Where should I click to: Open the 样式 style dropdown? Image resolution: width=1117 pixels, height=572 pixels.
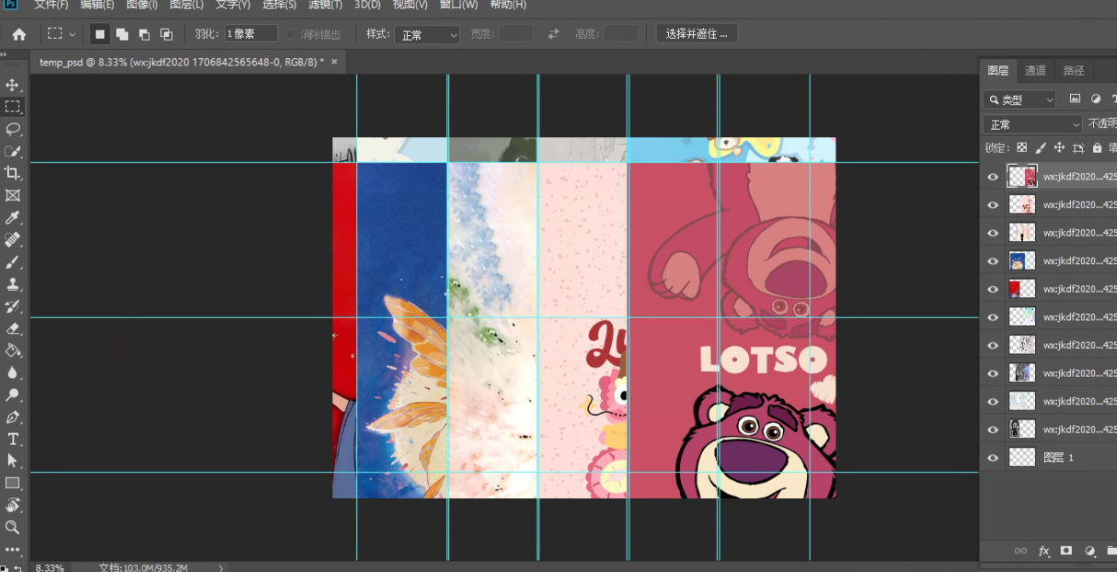coord(427,35)
